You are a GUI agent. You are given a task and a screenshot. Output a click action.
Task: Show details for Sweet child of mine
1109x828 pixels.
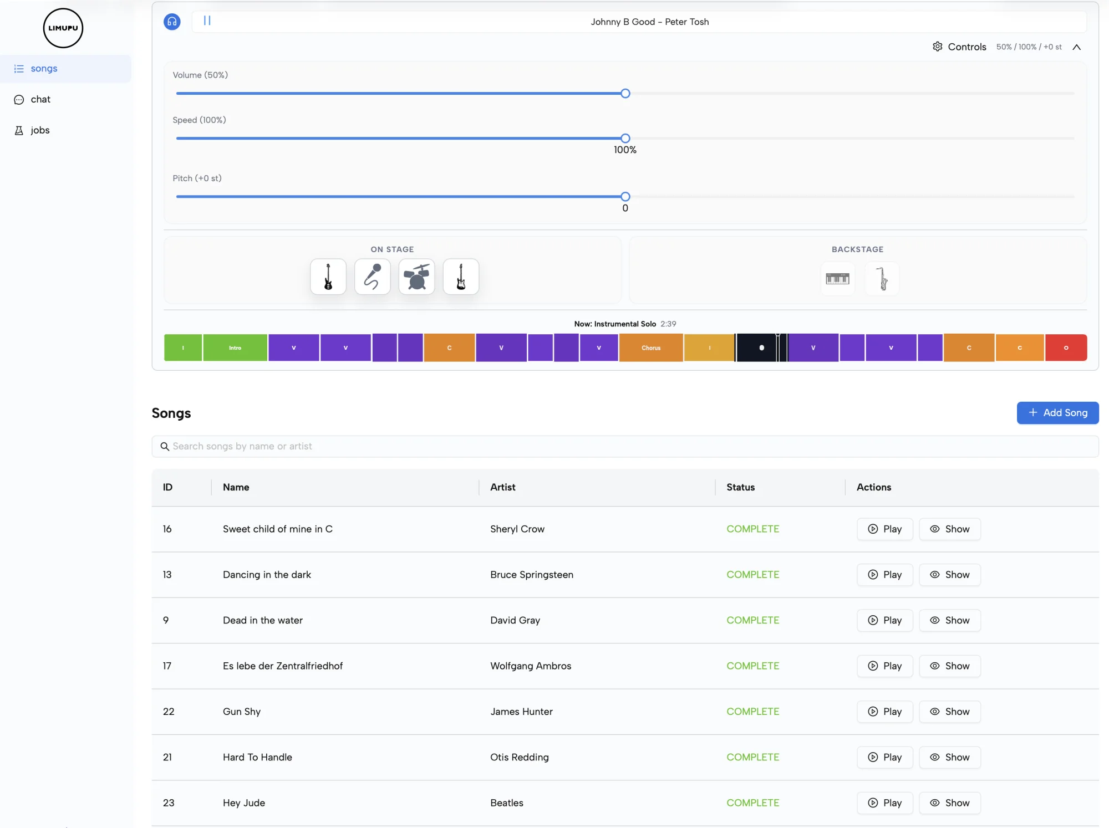point(949,529)
